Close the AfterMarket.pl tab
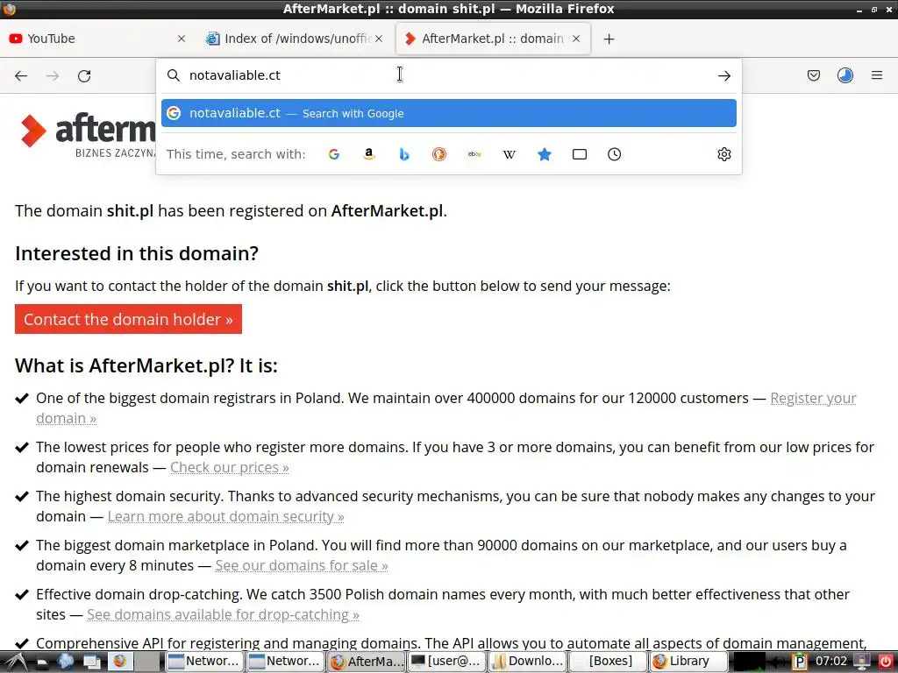Screen dimensions: 898x673 pos(576,39)
